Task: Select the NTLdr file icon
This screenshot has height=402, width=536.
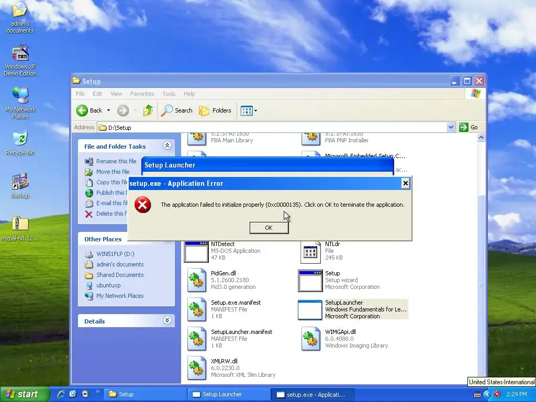Action: 310,252
